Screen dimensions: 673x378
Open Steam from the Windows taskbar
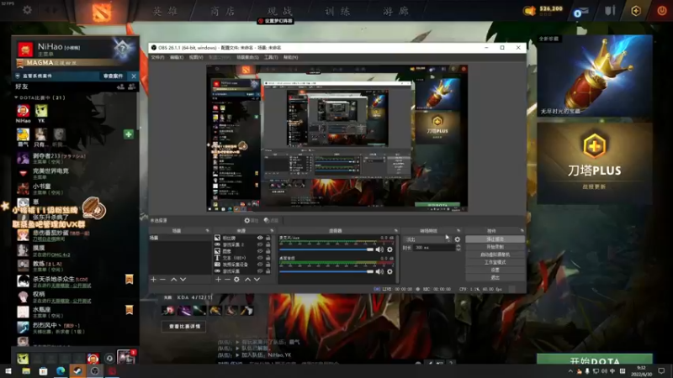click(77, 371)
